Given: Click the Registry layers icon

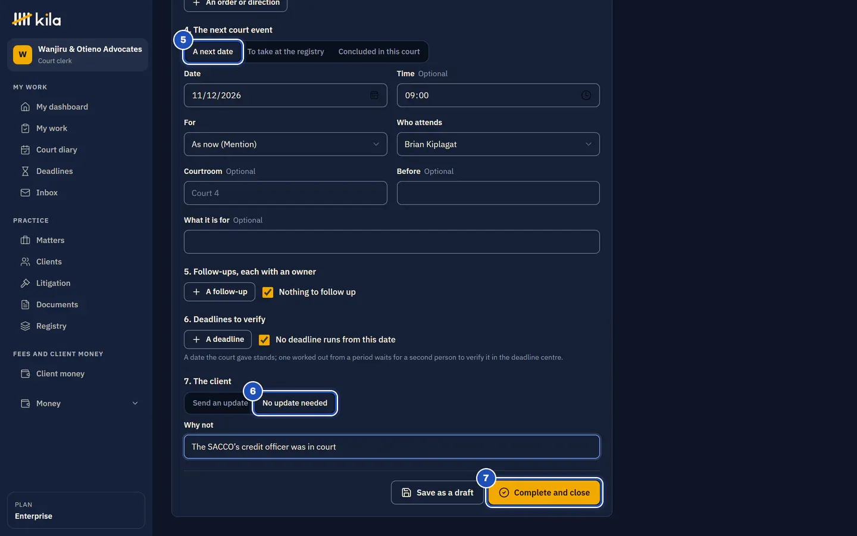Looking at the screenshot, I should (x=25, y=326).
